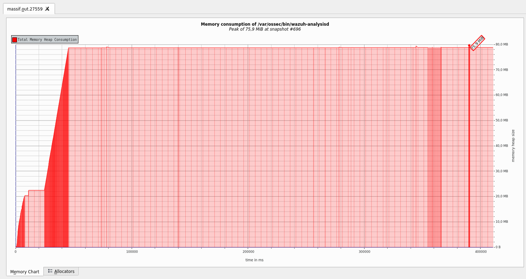Click the Allocators tab list icon

pos(51,271)
